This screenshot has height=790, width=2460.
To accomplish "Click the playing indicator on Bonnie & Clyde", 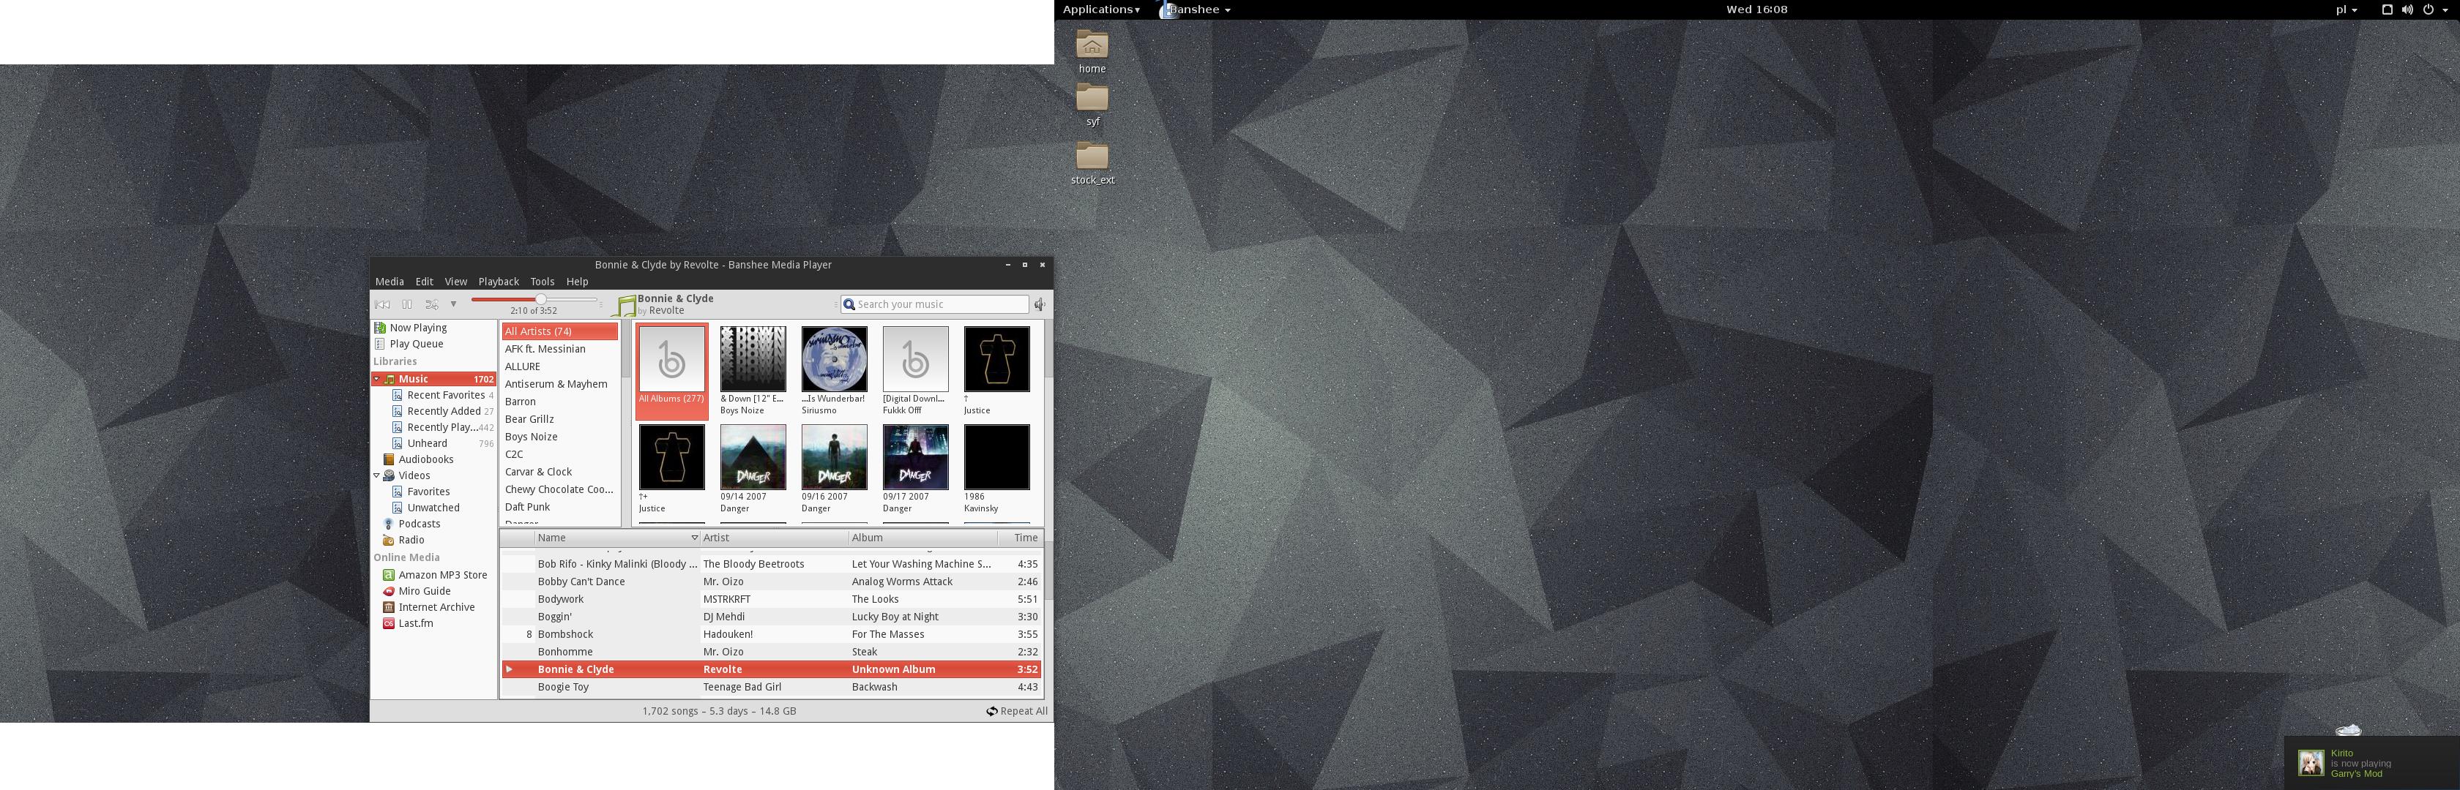I will coord(510,670).
